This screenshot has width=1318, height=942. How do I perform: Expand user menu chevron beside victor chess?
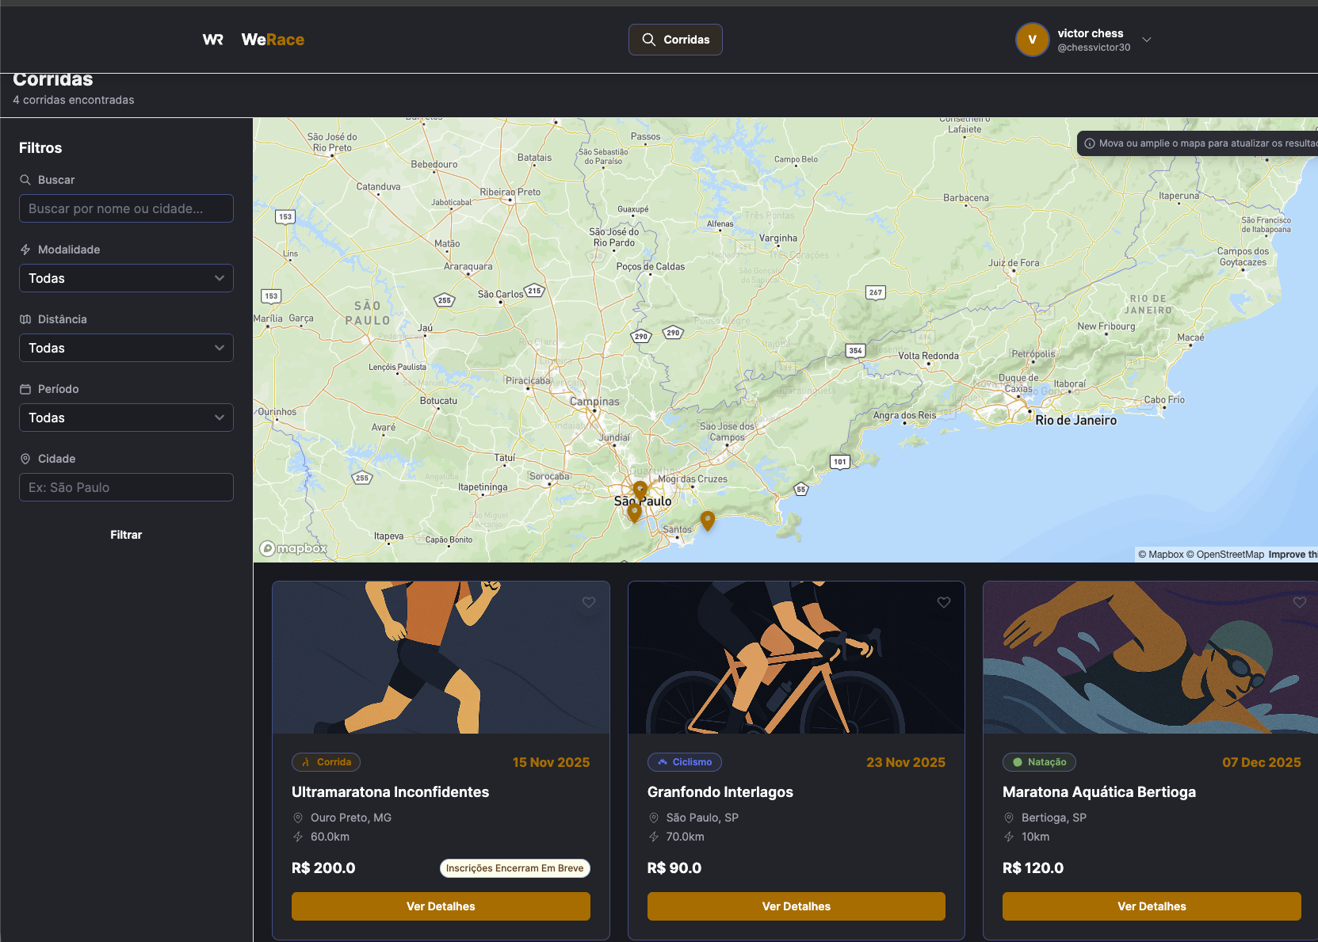click(x=1146, y=40)
